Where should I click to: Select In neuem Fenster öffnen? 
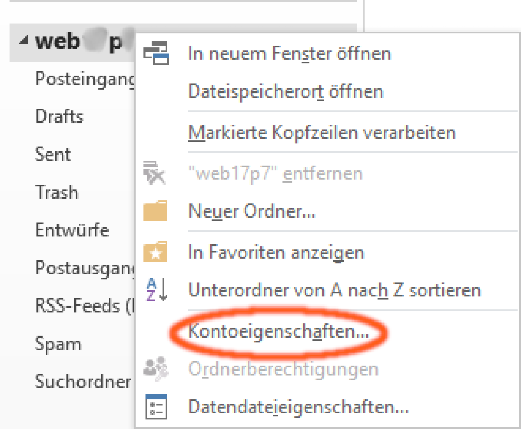289,53
